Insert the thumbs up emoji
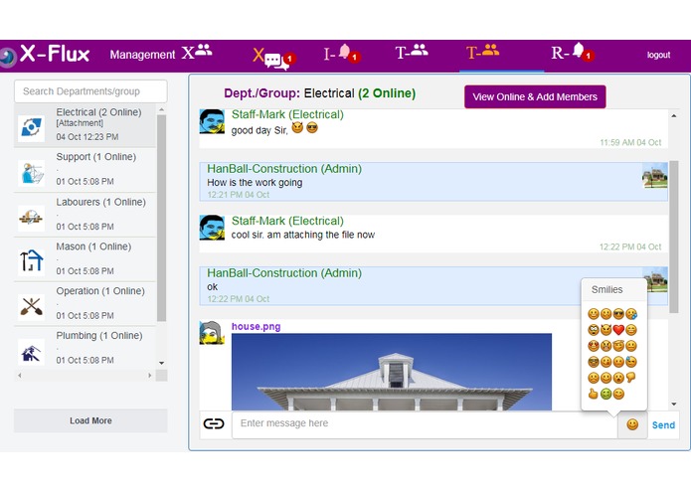Screen dimensions: 691x491 [594, 394]
